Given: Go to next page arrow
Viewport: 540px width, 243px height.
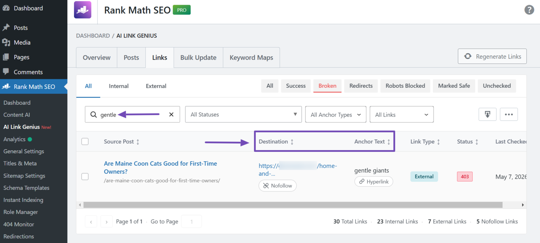Looking at the screenshot, I should pos(107,221).
